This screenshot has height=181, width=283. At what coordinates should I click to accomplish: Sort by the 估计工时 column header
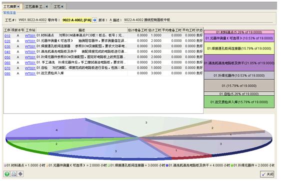(x=154, y=30)
